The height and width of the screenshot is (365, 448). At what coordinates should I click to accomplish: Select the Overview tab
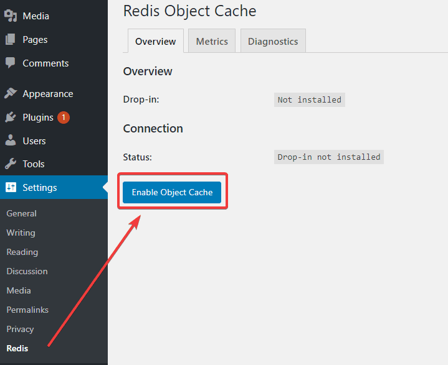coord(156,42)
